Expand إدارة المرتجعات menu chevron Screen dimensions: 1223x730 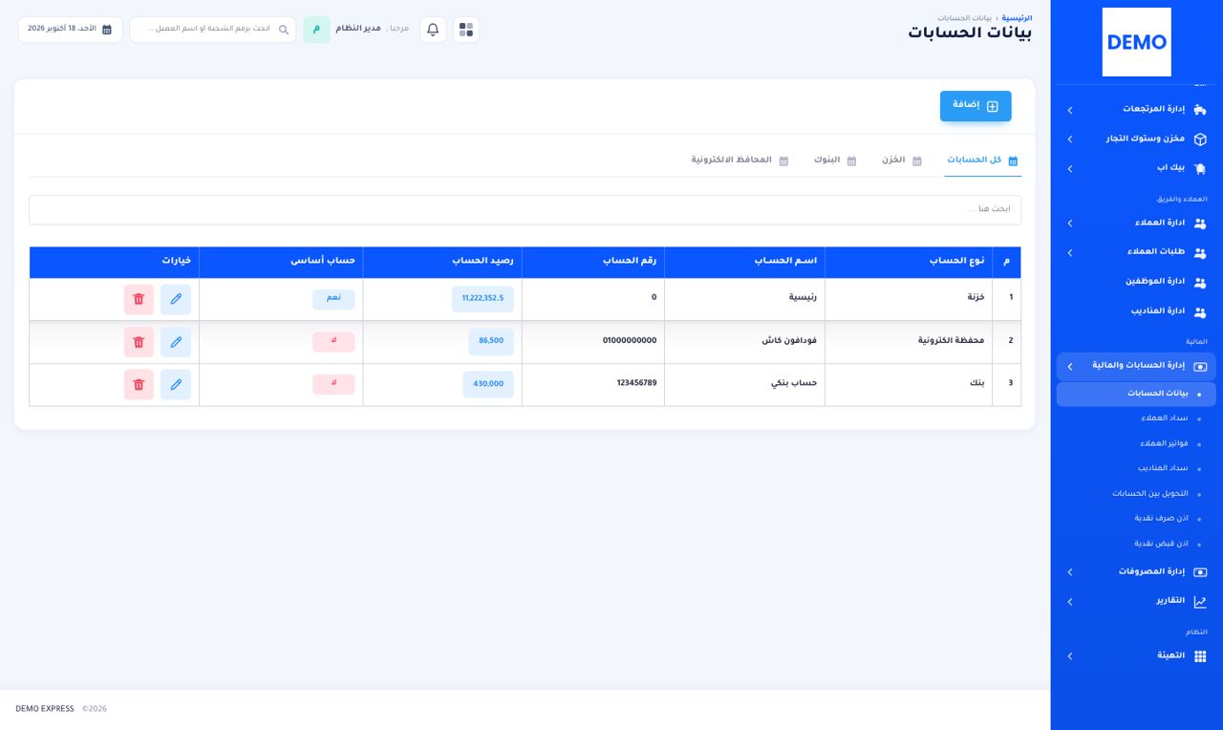coord(1070,111)
